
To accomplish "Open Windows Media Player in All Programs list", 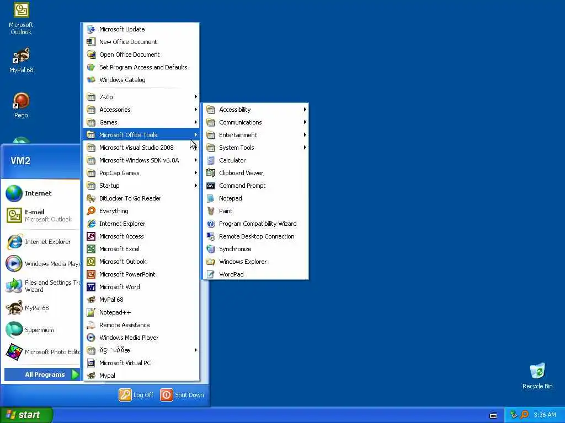I will [141, 338].
